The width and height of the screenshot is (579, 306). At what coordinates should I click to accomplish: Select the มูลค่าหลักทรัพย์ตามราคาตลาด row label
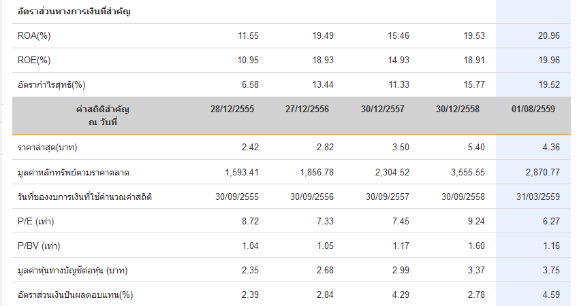[74, 173]
